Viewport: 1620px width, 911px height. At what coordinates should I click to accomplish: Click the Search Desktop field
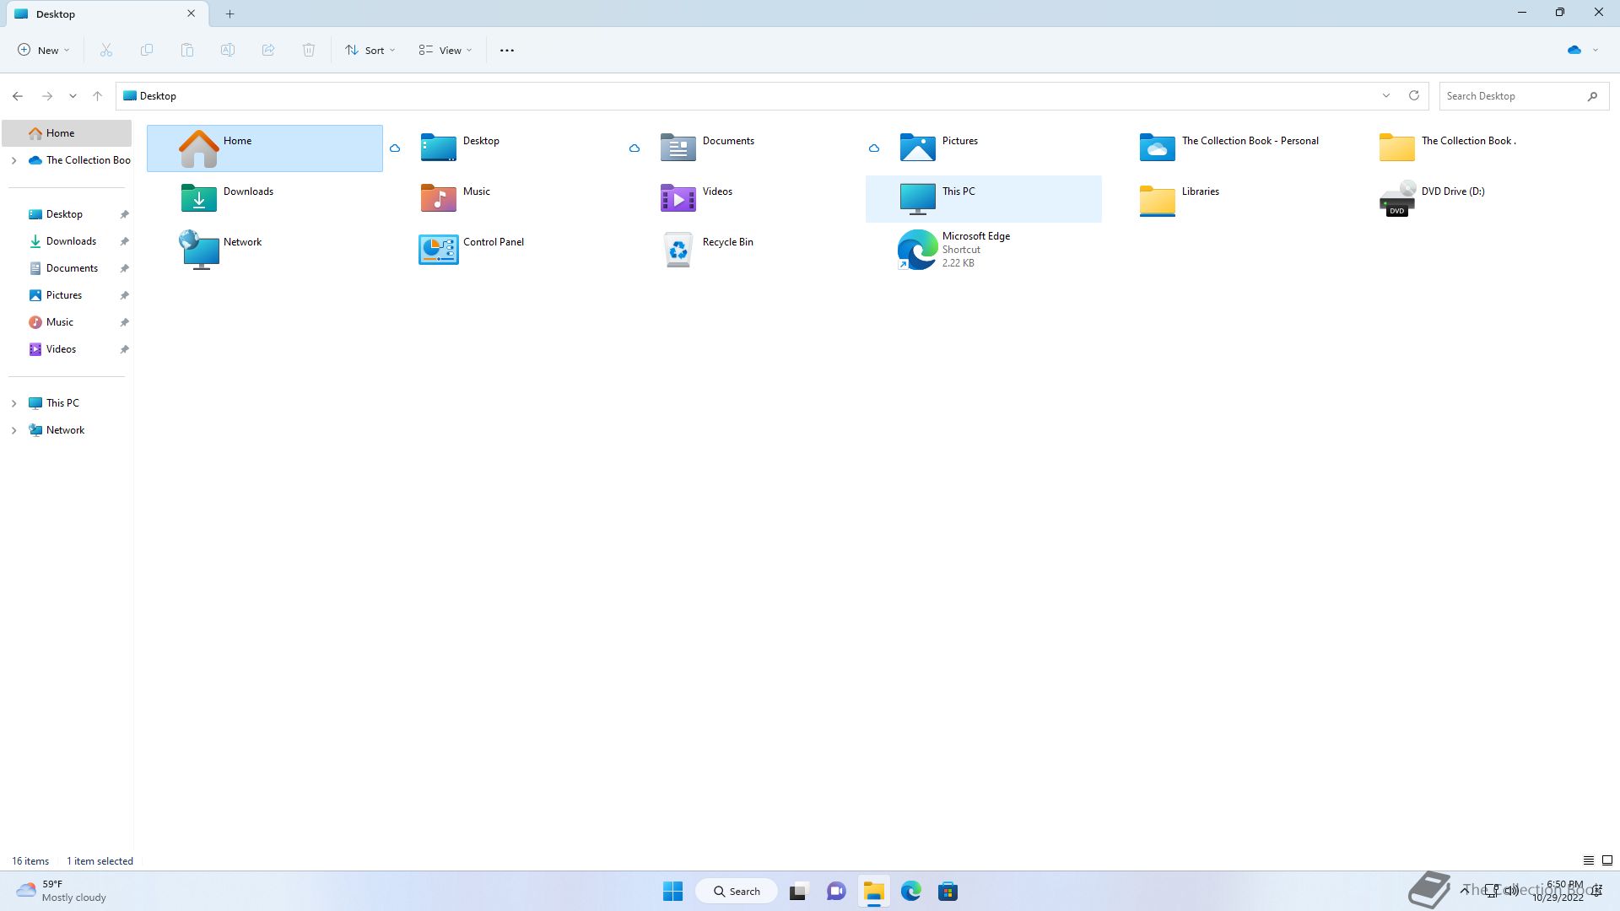pos(1510,96)
